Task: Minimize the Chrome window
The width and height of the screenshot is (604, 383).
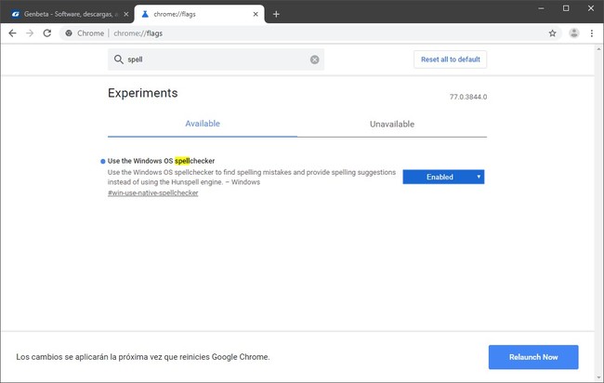Action: [x=541, y=8]
